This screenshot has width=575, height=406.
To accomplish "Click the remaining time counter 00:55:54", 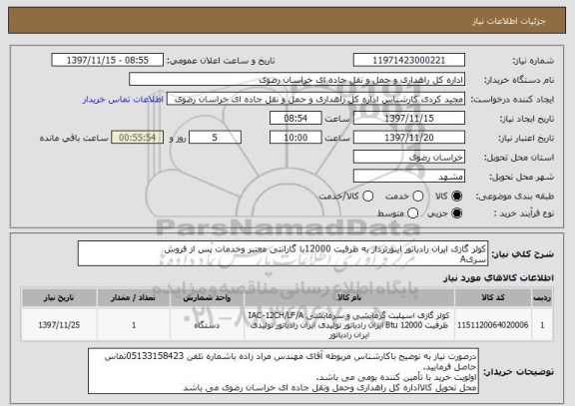I will (x=137, y=138).
